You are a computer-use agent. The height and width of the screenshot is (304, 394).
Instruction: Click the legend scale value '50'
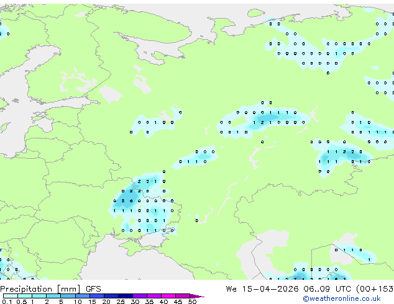pyautogui.click(x=192, y=302)
